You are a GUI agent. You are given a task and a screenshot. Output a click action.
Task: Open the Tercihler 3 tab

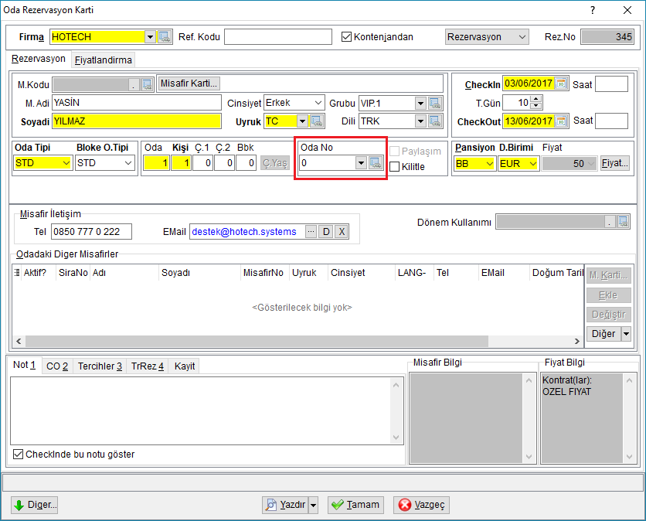(100, 366)
